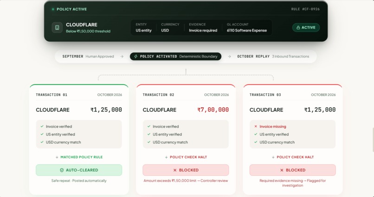The width and height of the screenshot is (374, 197).
Task: Click Invoice verified checkmark in Transaction 01
Action: pyautogui.click(x=42, y=126)
